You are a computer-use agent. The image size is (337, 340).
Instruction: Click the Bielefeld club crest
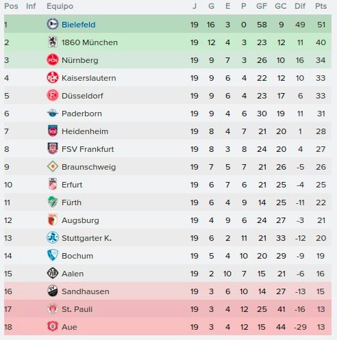(53, 24)
